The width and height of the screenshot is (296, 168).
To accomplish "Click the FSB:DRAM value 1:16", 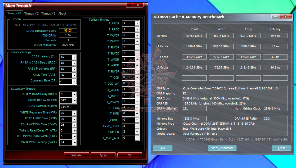I will click(68, 35).
